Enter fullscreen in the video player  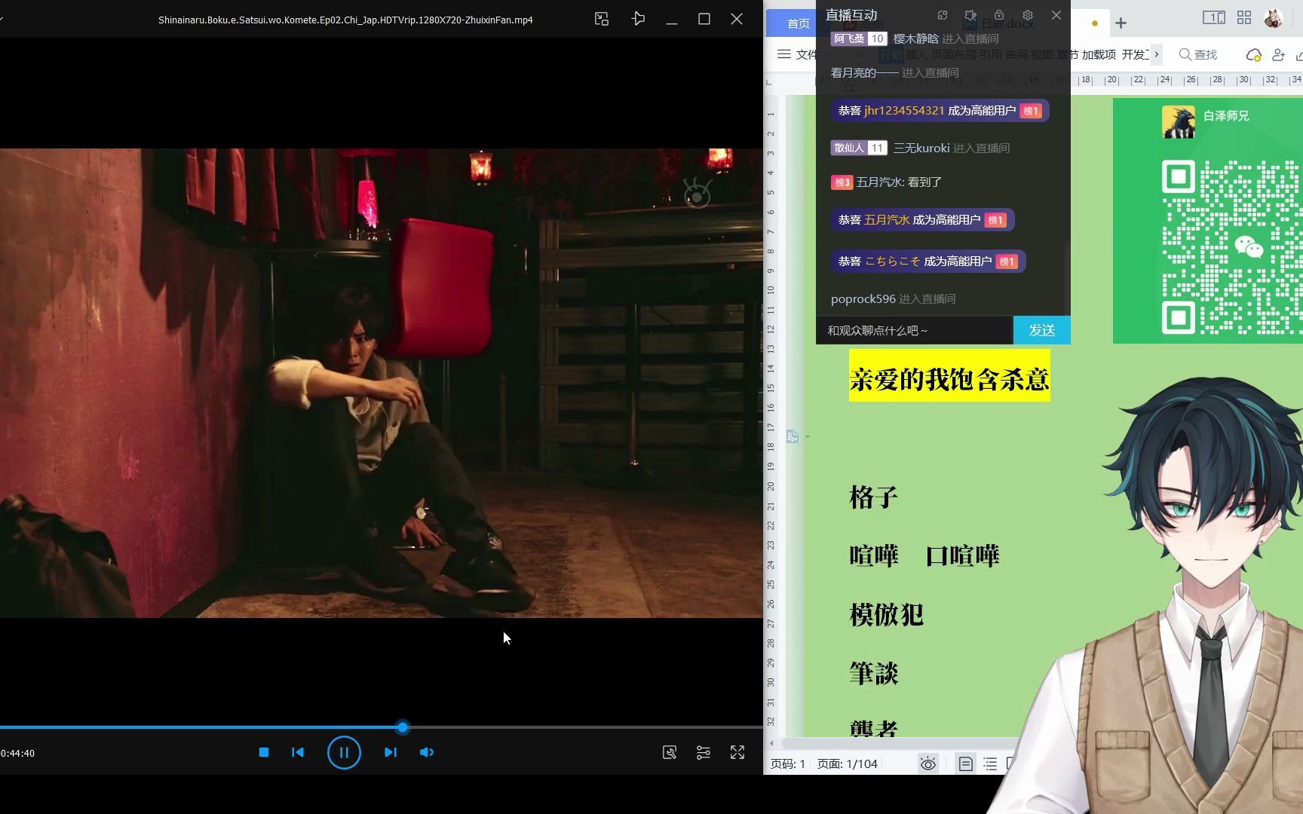pyautogui.click(x=737, y=752)
